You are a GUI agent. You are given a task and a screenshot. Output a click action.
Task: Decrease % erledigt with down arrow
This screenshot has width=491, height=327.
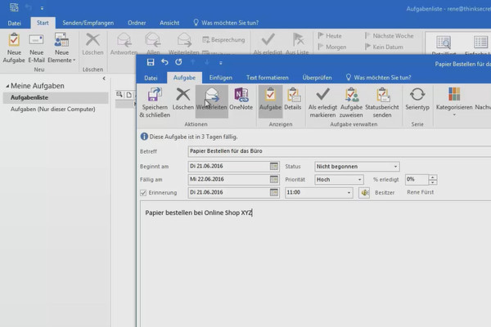(x=433, y=181)
